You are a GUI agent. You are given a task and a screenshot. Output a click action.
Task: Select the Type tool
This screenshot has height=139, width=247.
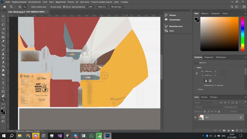click(x=3, y=83)
